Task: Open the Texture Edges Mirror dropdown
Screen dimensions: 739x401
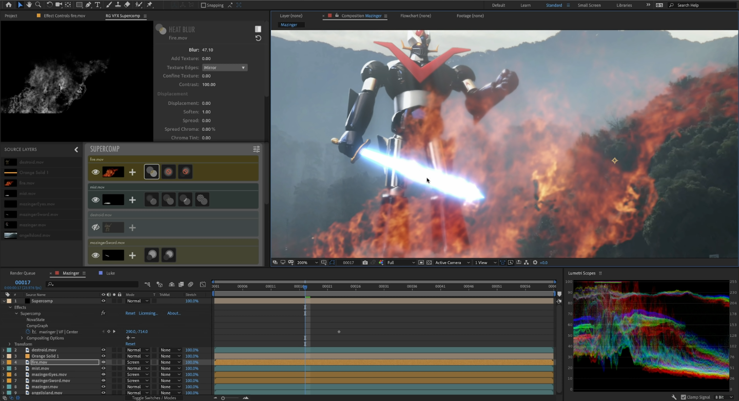Action: click(x=225, y=68)
